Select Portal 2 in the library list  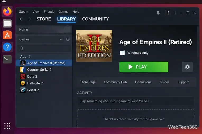pyautogui.click(x=44, y=90)
